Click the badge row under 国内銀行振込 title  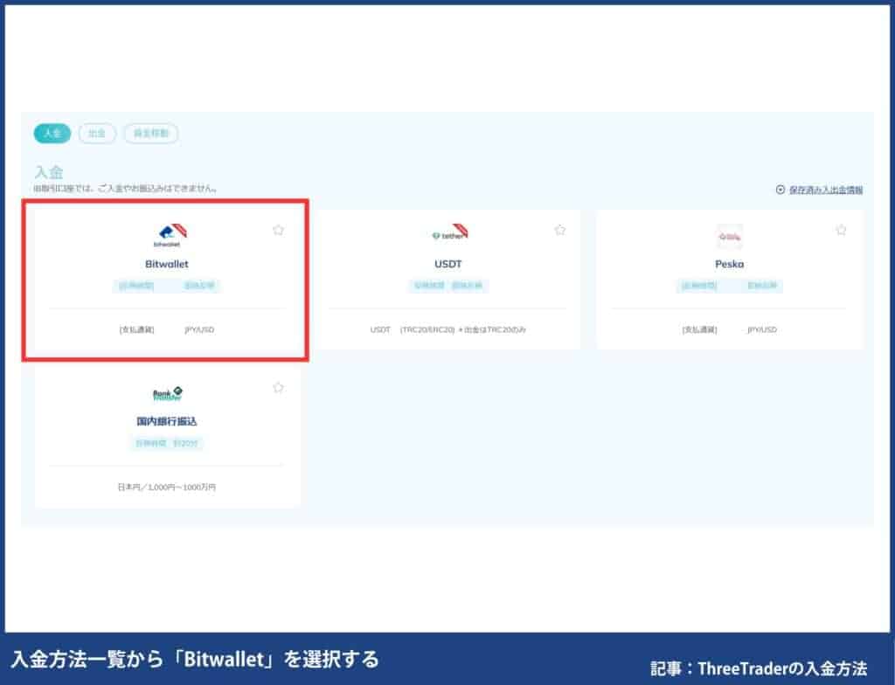167,444
